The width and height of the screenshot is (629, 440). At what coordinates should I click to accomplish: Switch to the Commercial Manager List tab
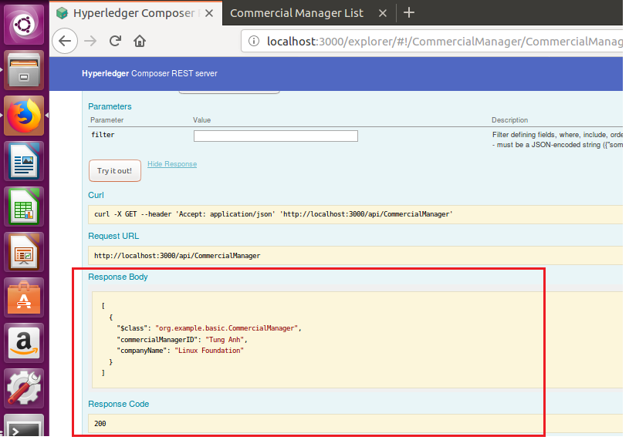click(x=296, y=13)
